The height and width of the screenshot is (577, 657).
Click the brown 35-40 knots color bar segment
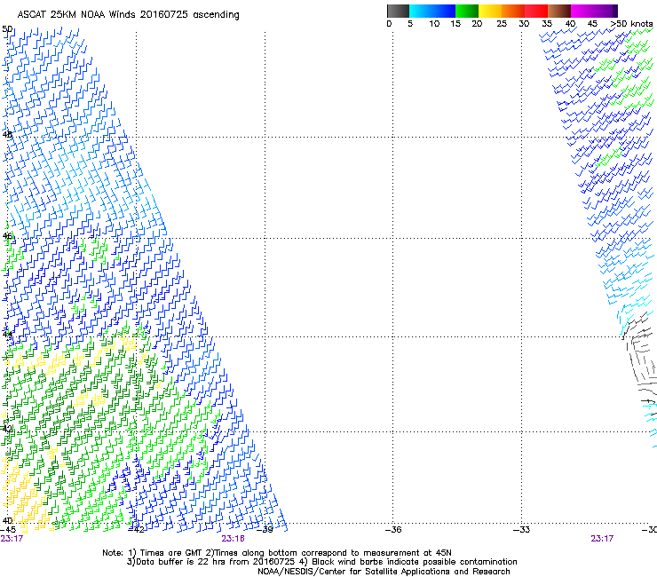tap(559, 11)
